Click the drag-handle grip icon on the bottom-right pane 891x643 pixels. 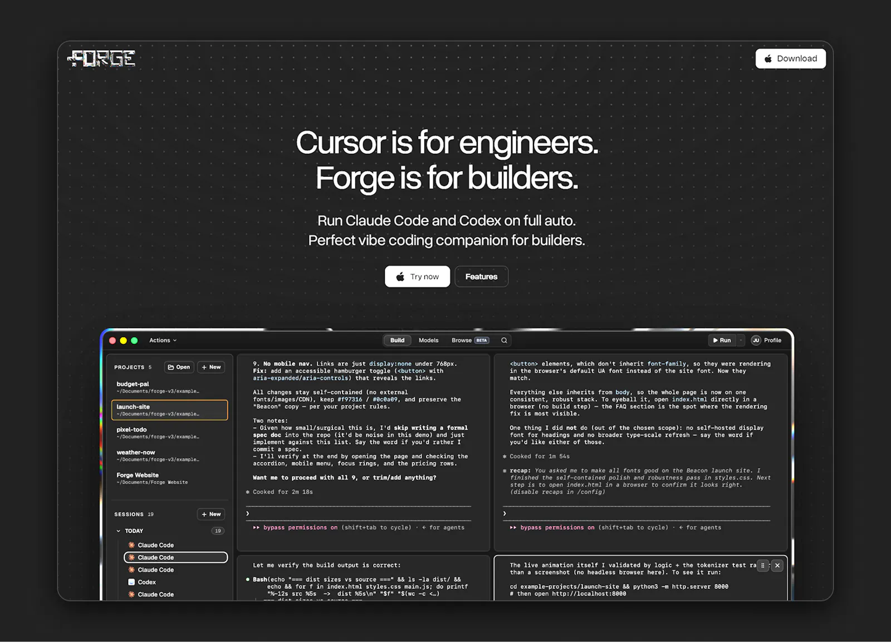[763, 566]
